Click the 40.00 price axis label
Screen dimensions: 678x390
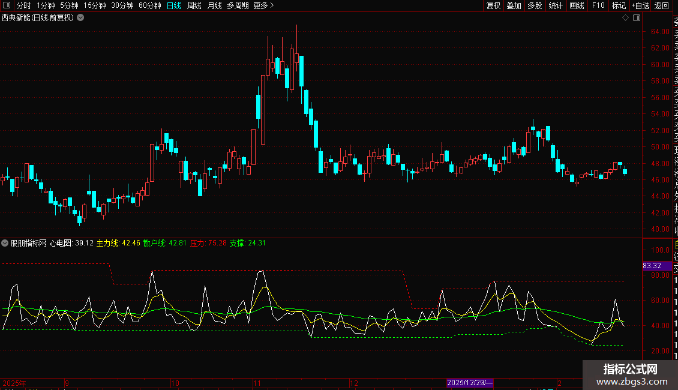coord(660,229)
